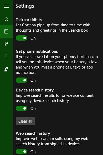Click the phone battery notification description text
103x155 pixels.
click(x=57, y=65)
